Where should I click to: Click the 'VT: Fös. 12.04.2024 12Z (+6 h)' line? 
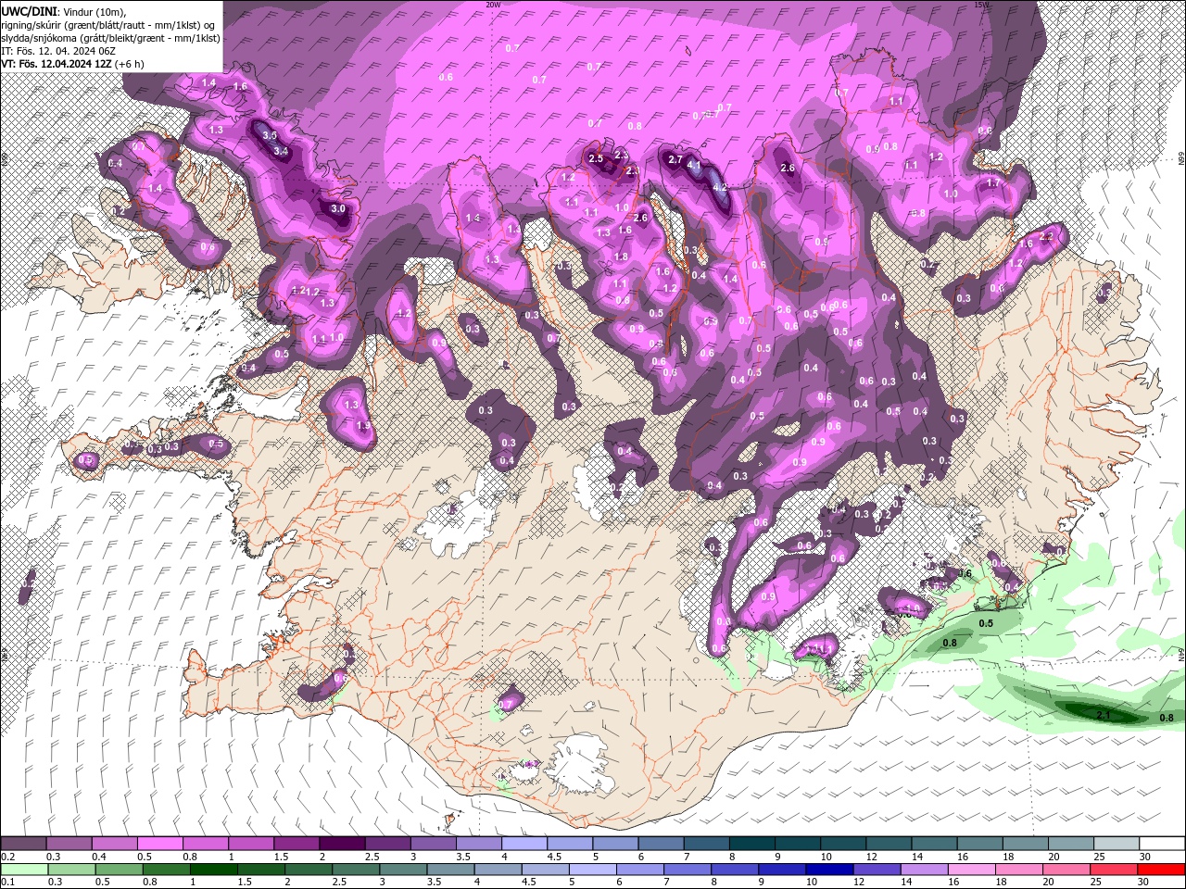tap(72, 64)
